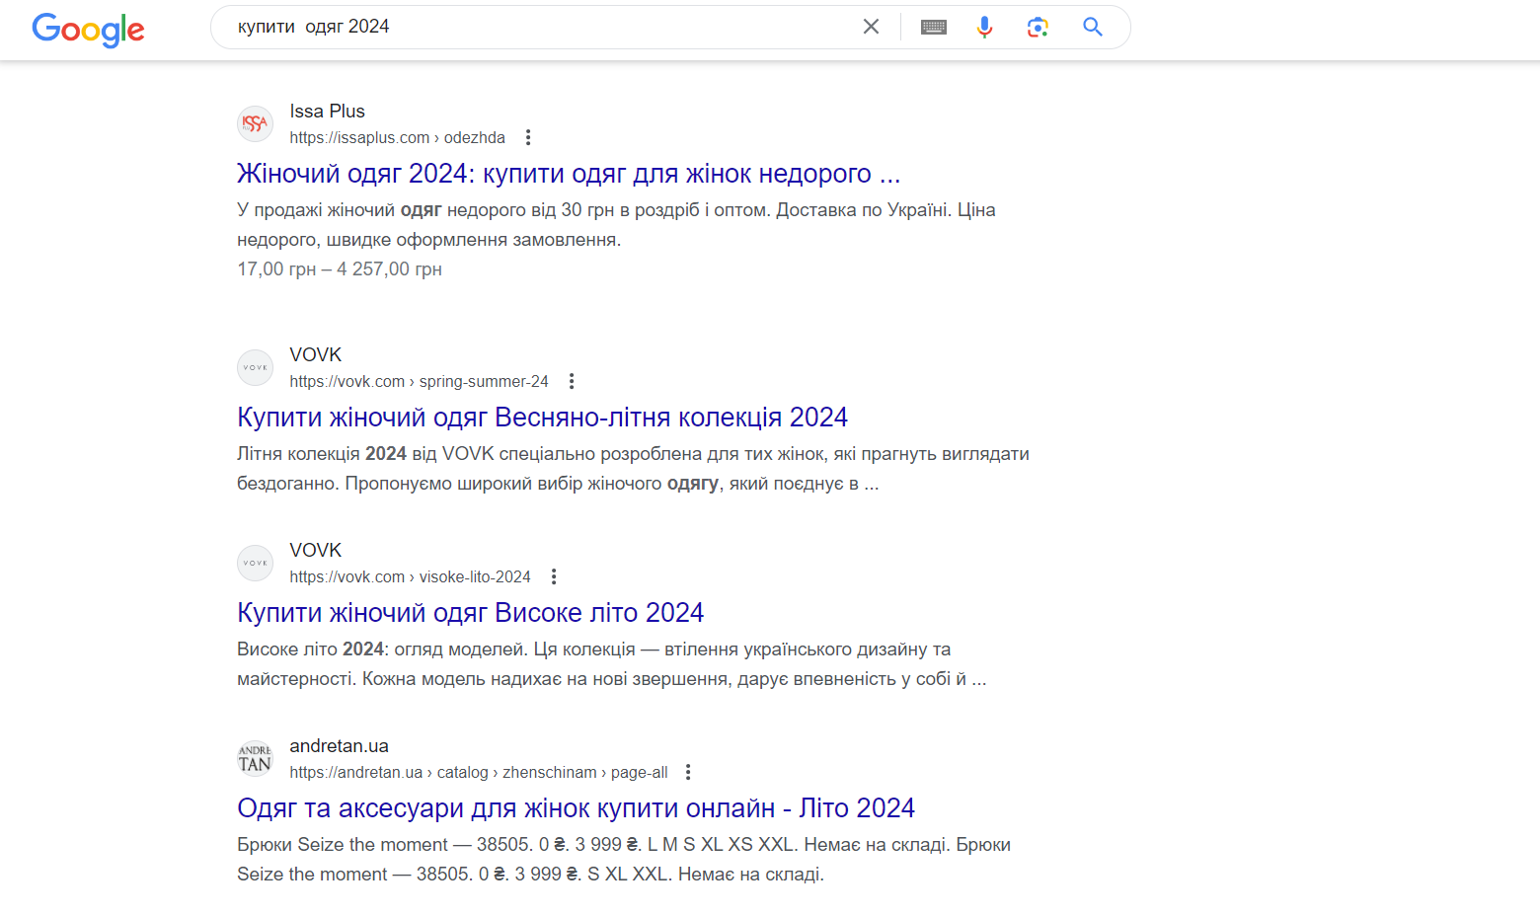Click snippet starting 'Літня колекція 2024 від VOVK'
This screenshot has width=1540, height=916.
[633, 469]
